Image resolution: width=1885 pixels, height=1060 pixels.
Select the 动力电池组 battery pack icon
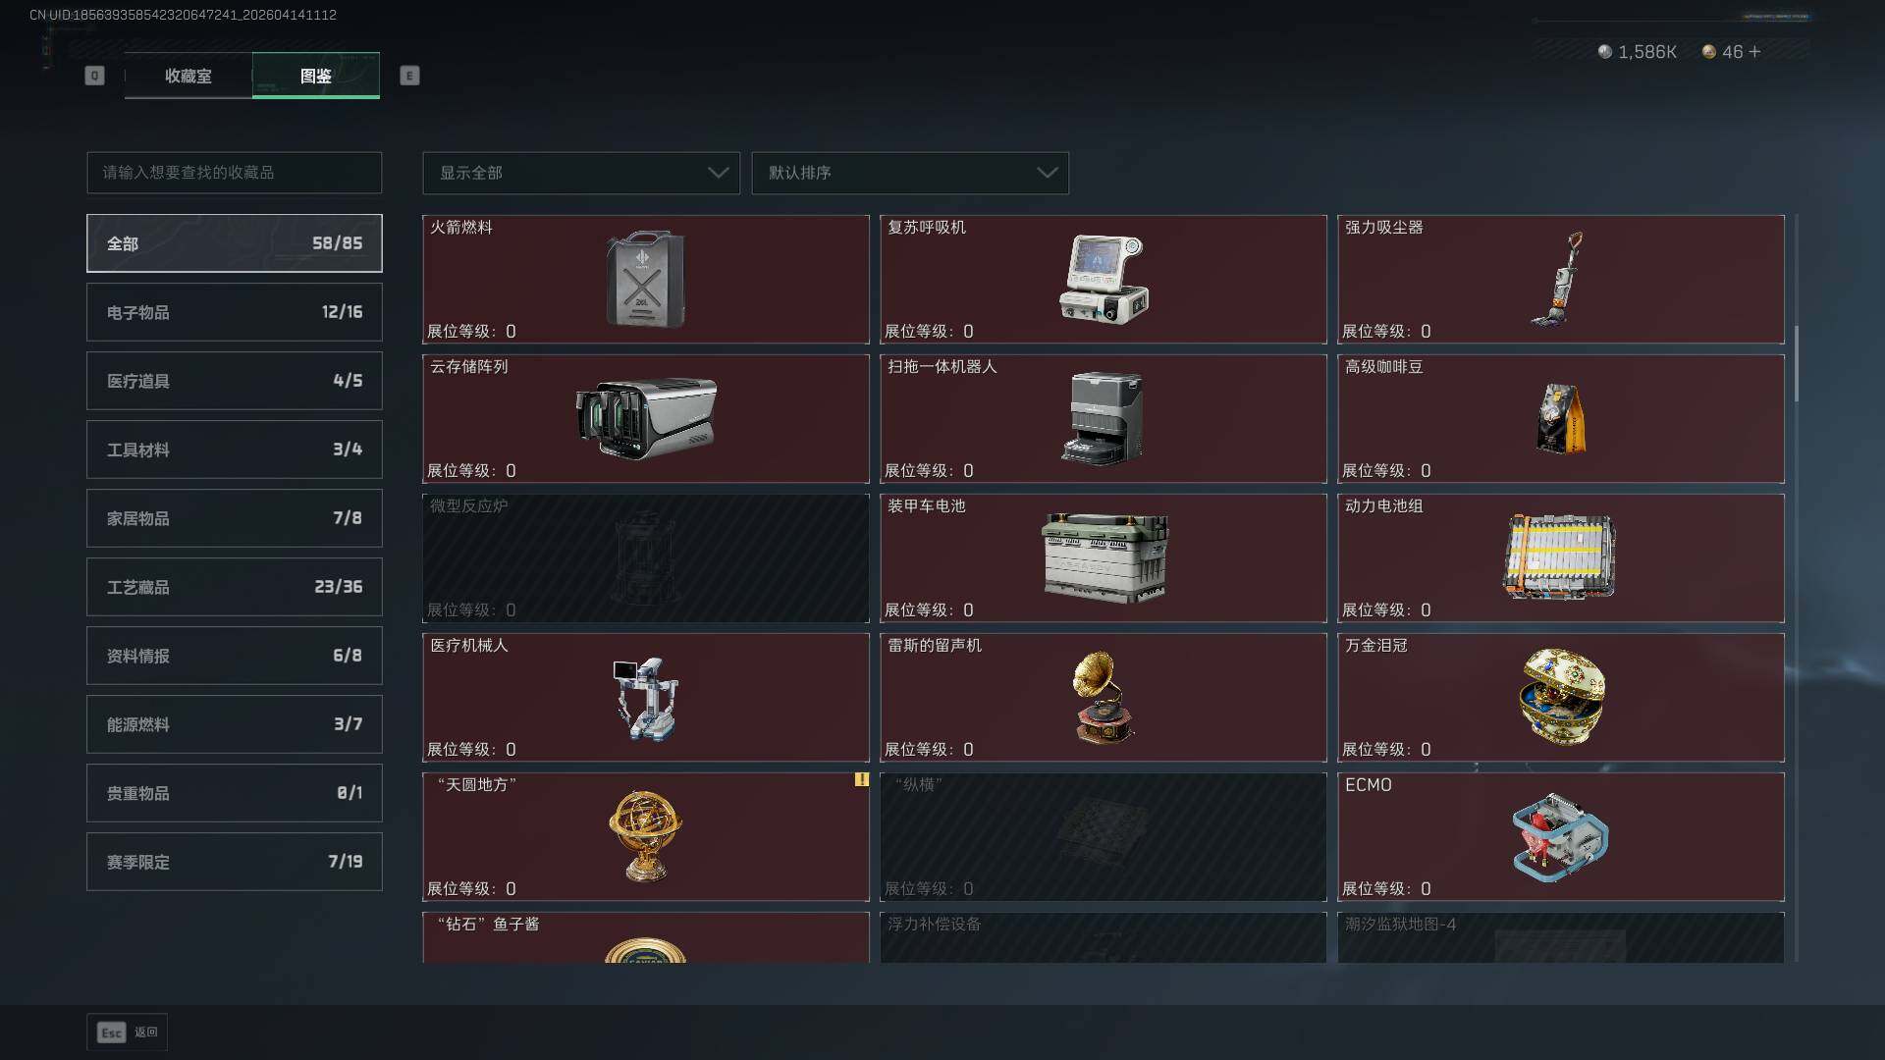click(x=1560, y=556)
